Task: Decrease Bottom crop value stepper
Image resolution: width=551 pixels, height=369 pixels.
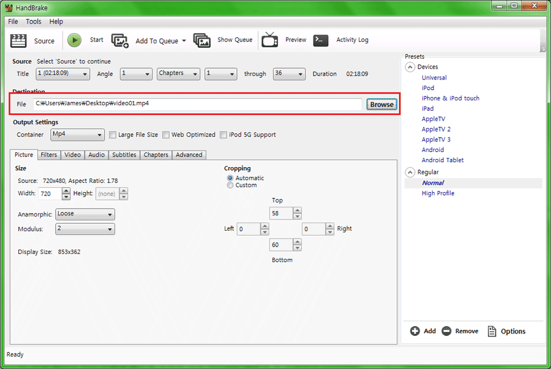Action: 298,248
